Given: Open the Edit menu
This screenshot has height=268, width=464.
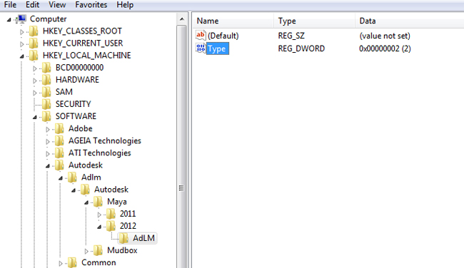Looking at the screenshot, I should pyautogui.click(x=32, y=5).
